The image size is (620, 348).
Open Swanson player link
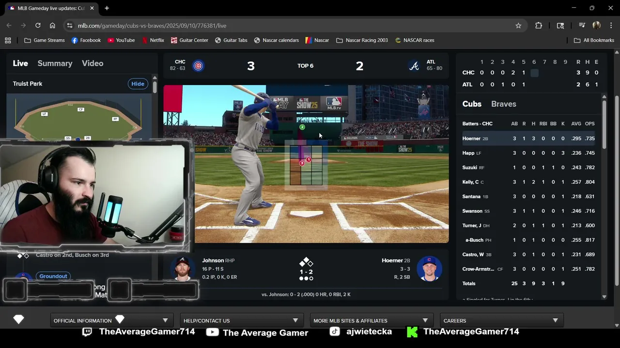tap(472, 211)
